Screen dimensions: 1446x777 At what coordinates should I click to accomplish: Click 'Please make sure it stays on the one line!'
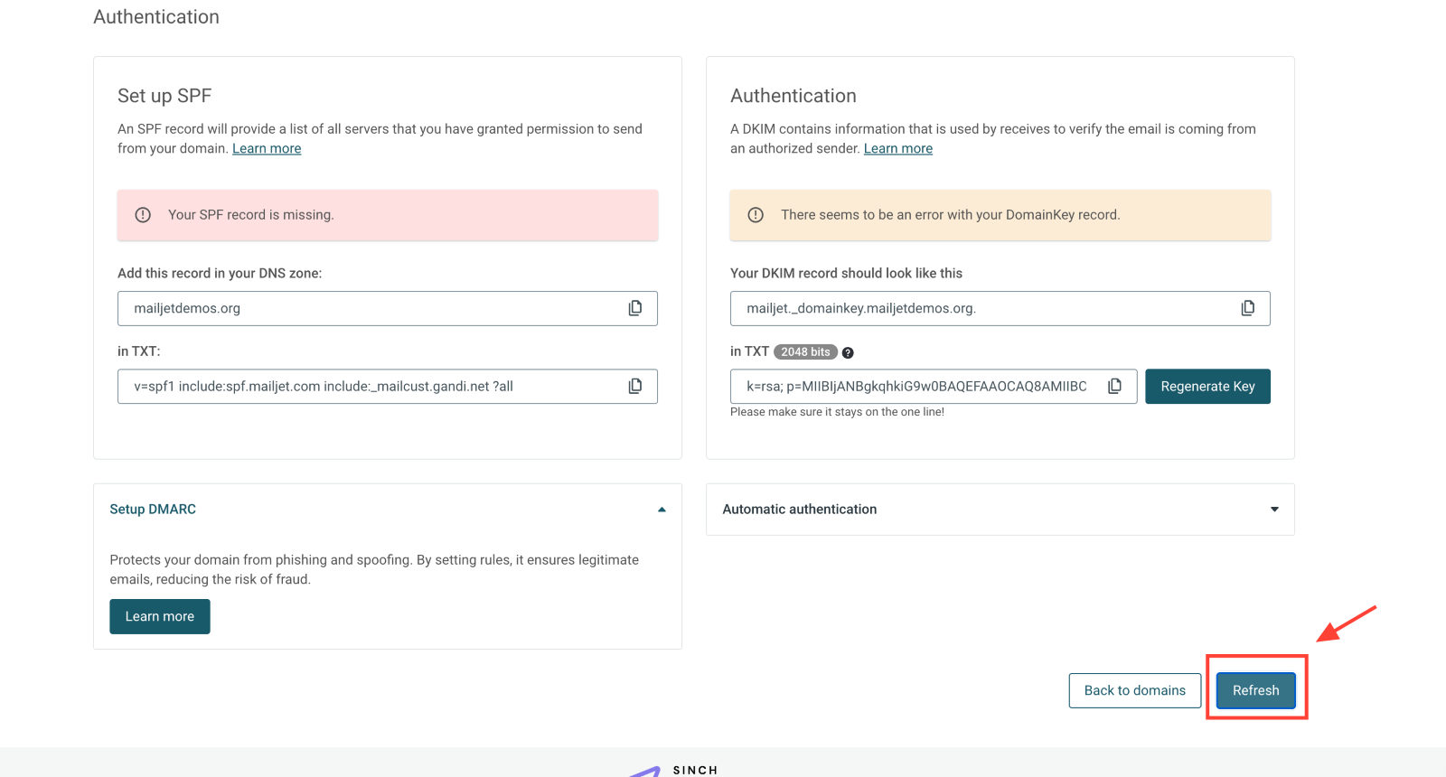point(837,412)
